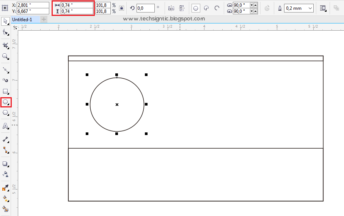
Task: Click the change direction icon
Action: pos(267,8)
